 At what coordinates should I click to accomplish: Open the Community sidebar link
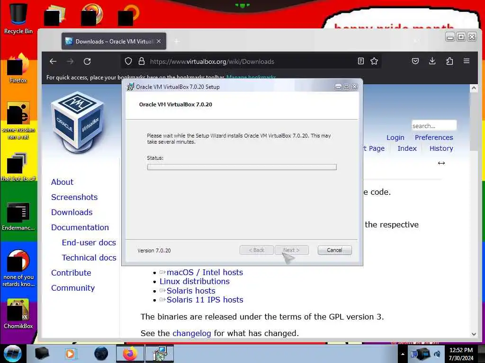point(73,288)
